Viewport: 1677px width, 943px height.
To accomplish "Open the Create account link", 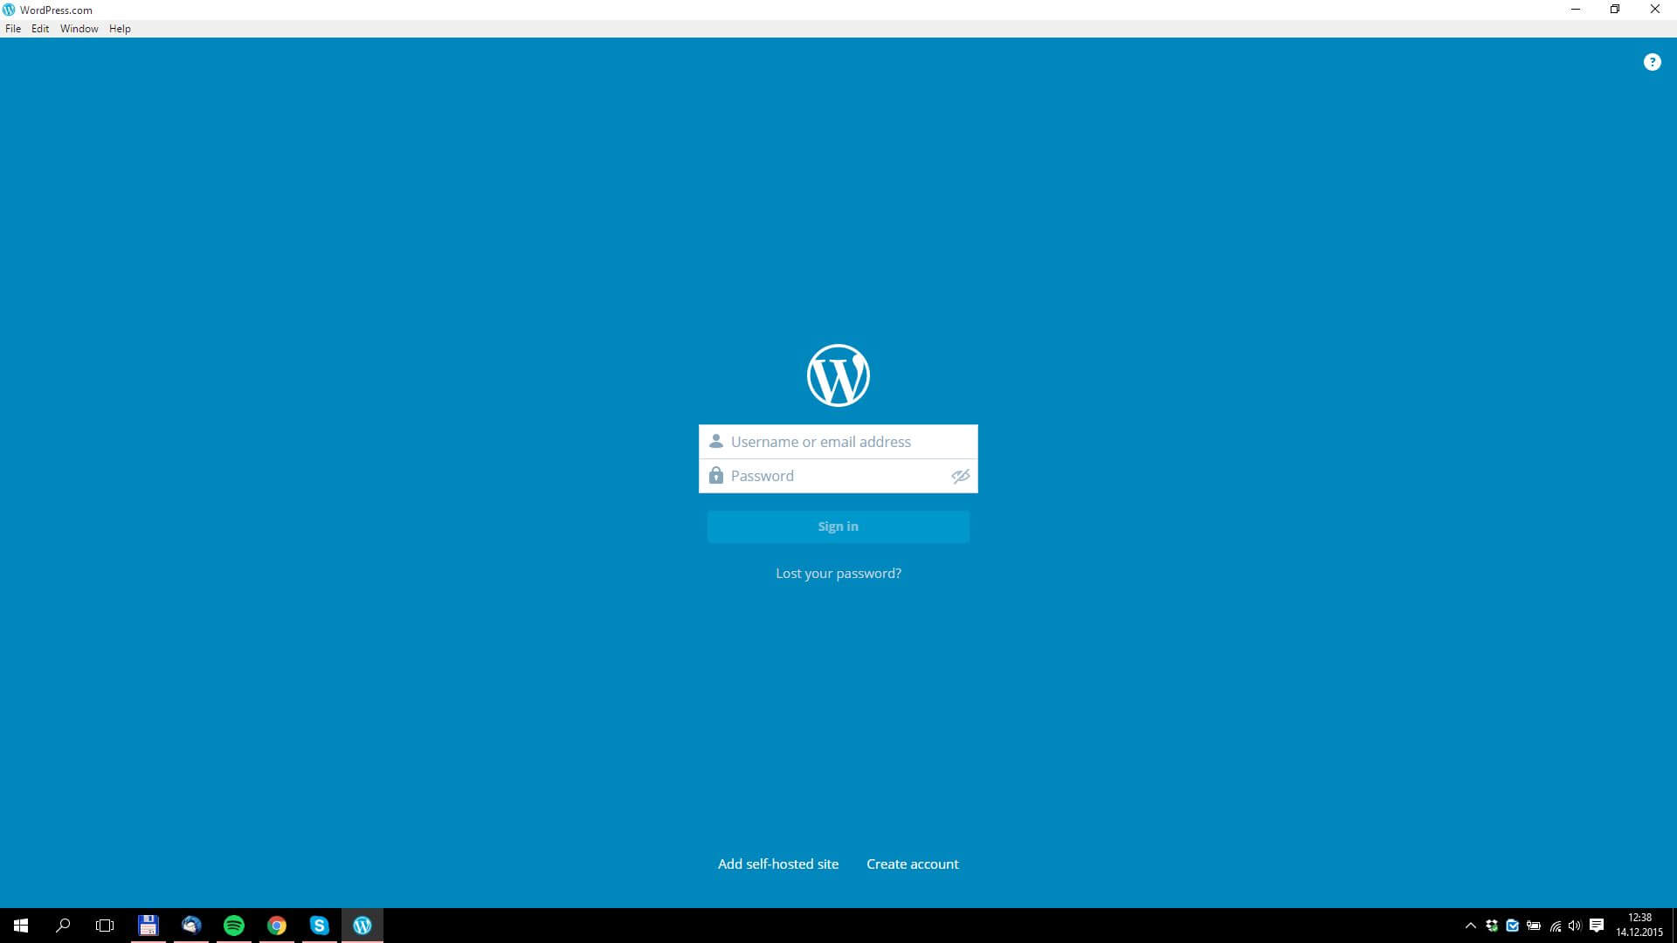I will (x=913, y=864).
